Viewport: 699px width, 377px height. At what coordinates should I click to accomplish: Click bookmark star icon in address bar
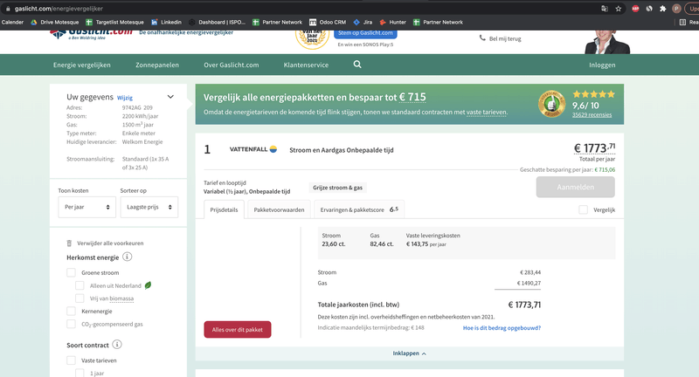click(619, 9)
